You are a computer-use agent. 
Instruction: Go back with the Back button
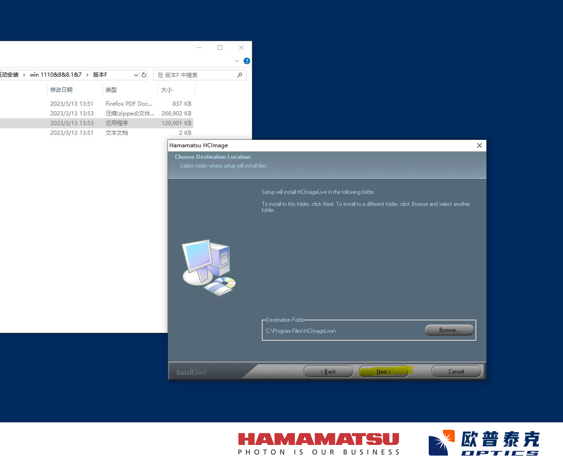click(x=328, y=372)
